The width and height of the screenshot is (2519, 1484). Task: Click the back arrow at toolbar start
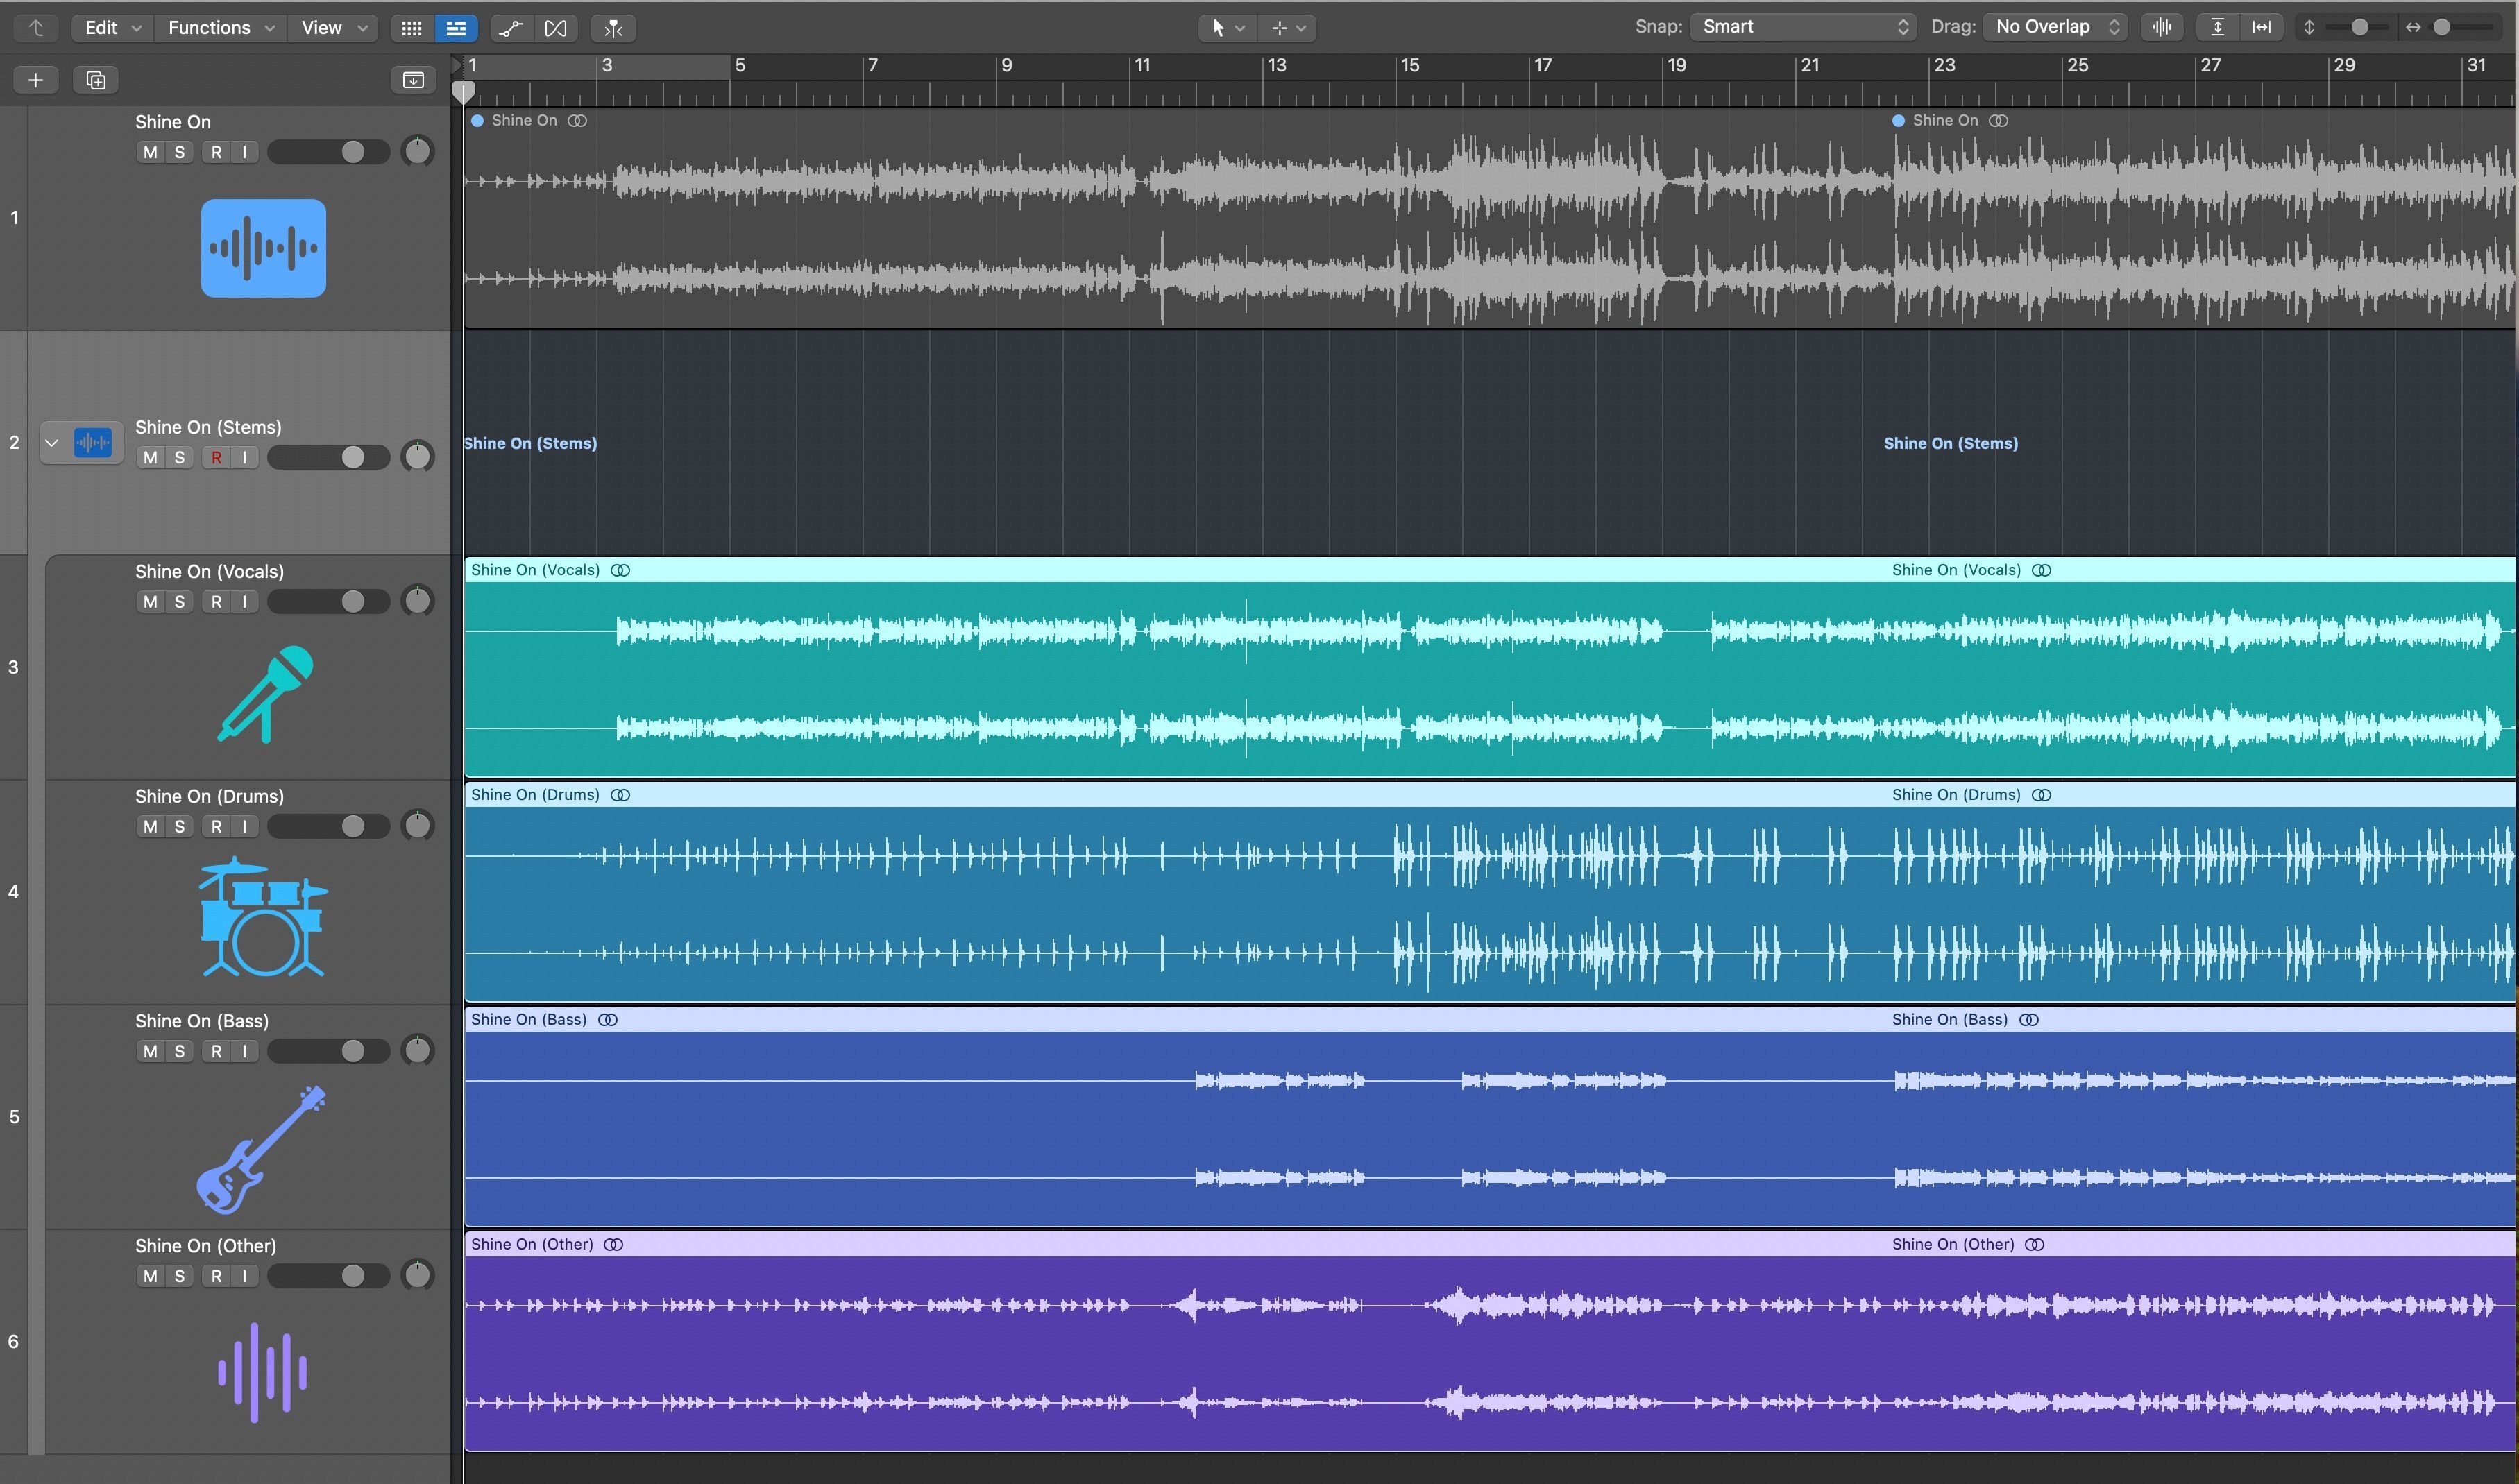click(x=36, y=28)
